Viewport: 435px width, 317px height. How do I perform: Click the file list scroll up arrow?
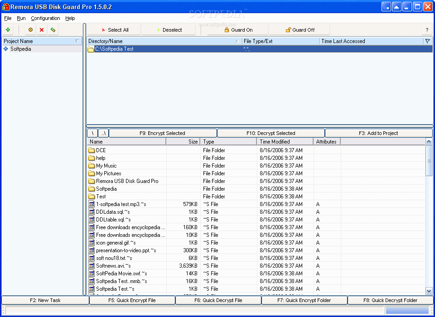[x=429, y=142]
